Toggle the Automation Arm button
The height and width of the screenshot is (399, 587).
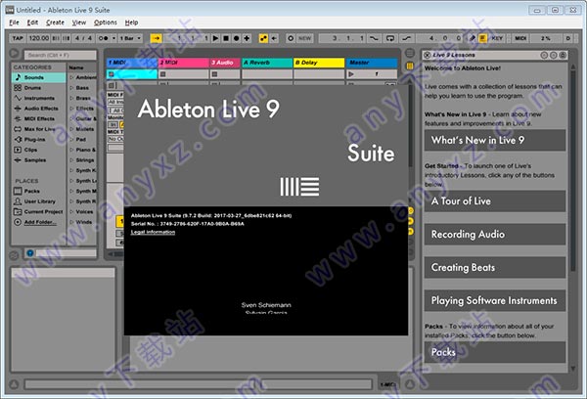tap(263, 38)
